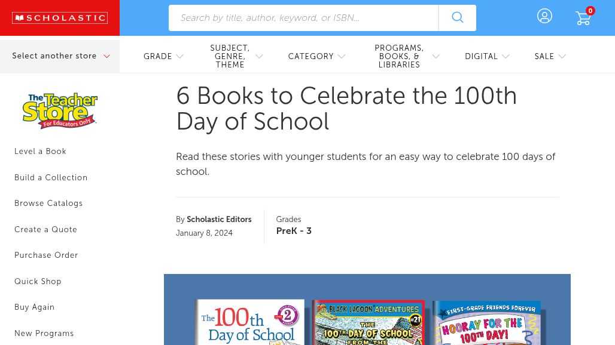Open the Sale menu
The image size is (615, 345).
(x=550, y=57)
